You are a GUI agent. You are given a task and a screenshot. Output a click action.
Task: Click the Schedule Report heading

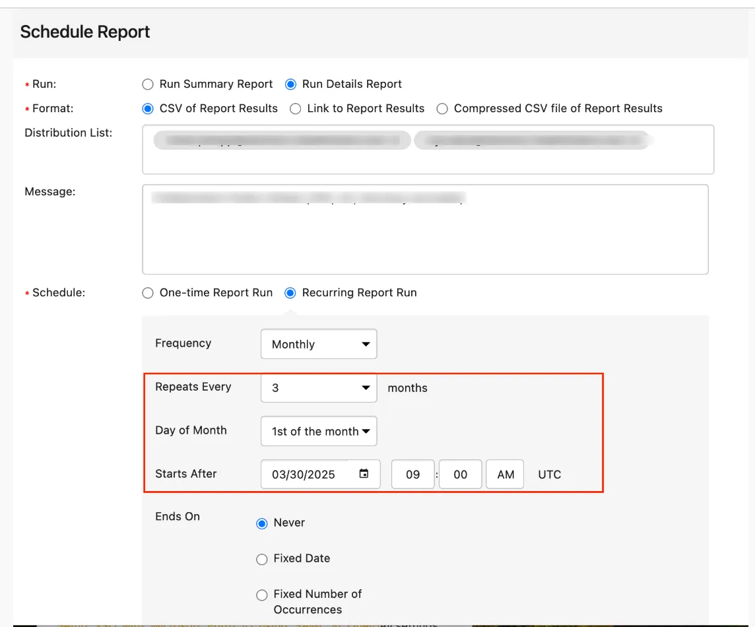(x=84, y=32)
